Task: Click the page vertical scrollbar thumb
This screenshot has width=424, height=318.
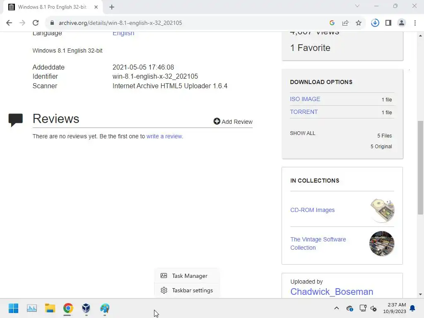Action: pos(421,167)
